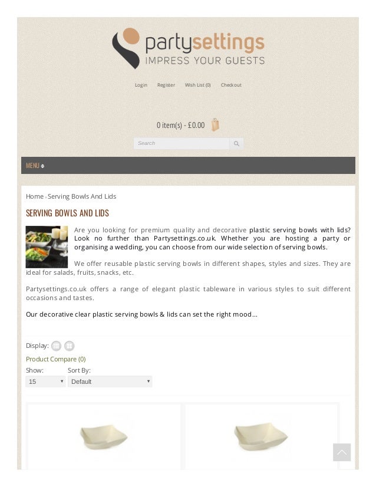The height and width of the screenshot is (487, 376).
Task: View Wish List (0)
Action: click(x=198, y=85)
